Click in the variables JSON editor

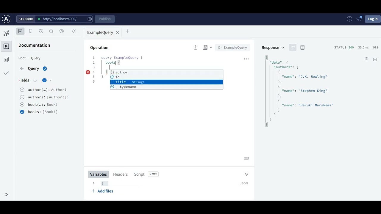click(121, 183)
